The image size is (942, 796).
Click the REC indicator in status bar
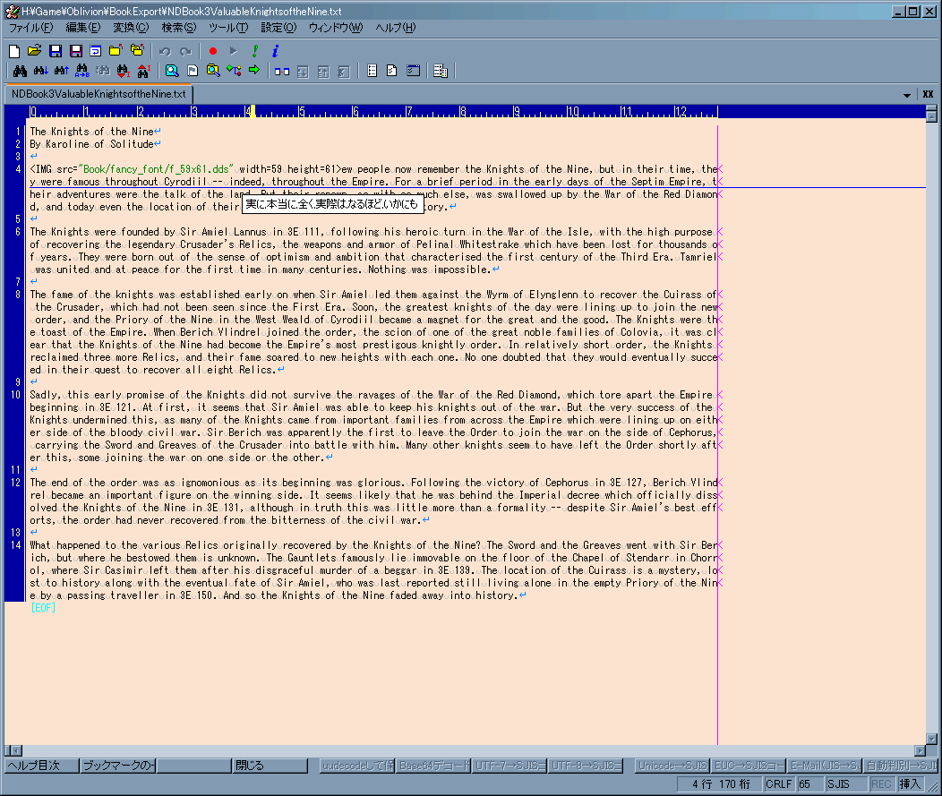tap(881, 784)
